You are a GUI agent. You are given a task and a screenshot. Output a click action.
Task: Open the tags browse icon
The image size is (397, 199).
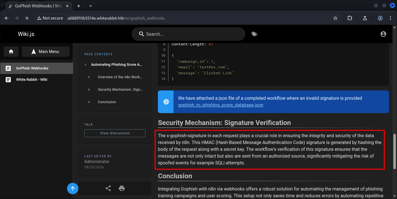coord(254,34)
